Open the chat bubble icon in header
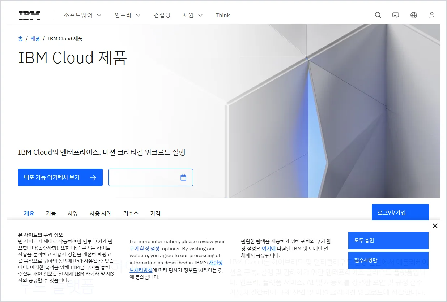The width and height of the screenshot is (447, 302). point(396,15)
